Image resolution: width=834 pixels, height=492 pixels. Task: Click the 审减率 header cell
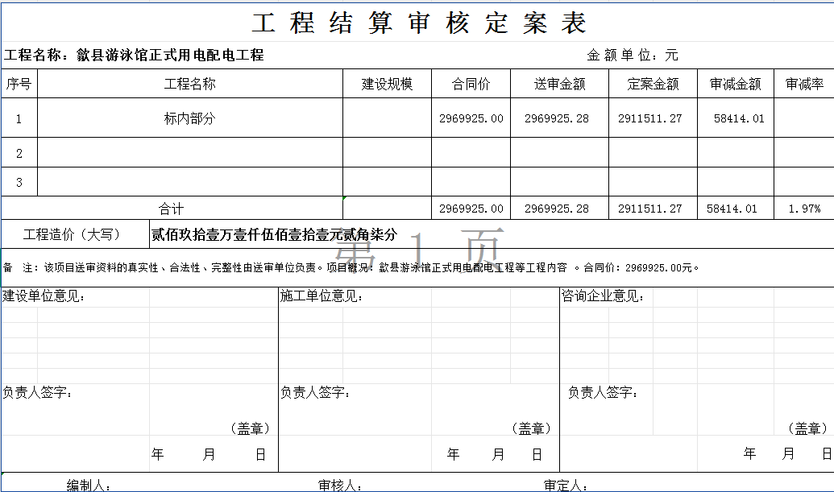coord(803,84)
